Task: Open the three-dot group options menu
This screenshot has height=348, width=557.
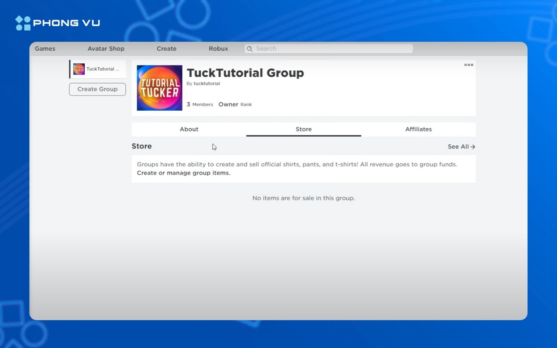Action: click(x=468, y=65)
